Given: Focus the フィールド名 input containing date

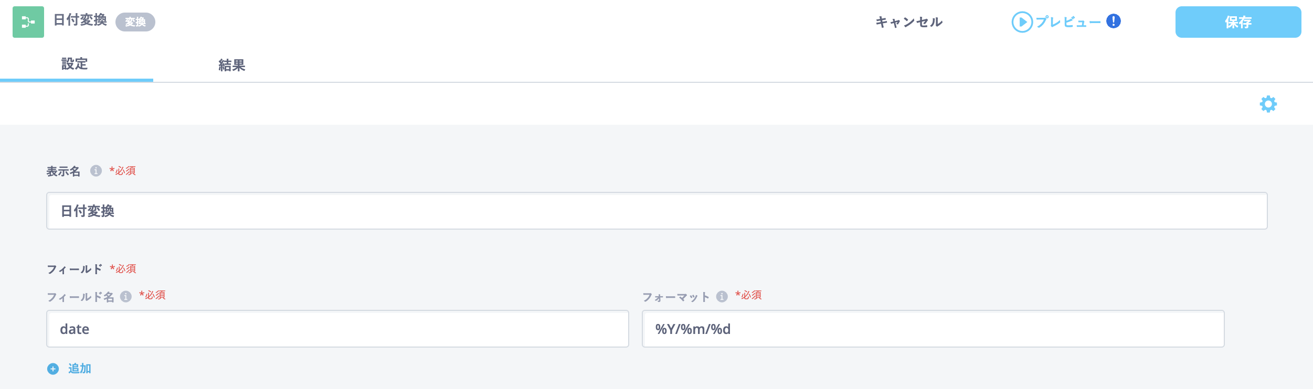Looking at the screenshot, I should click(337, 329).
